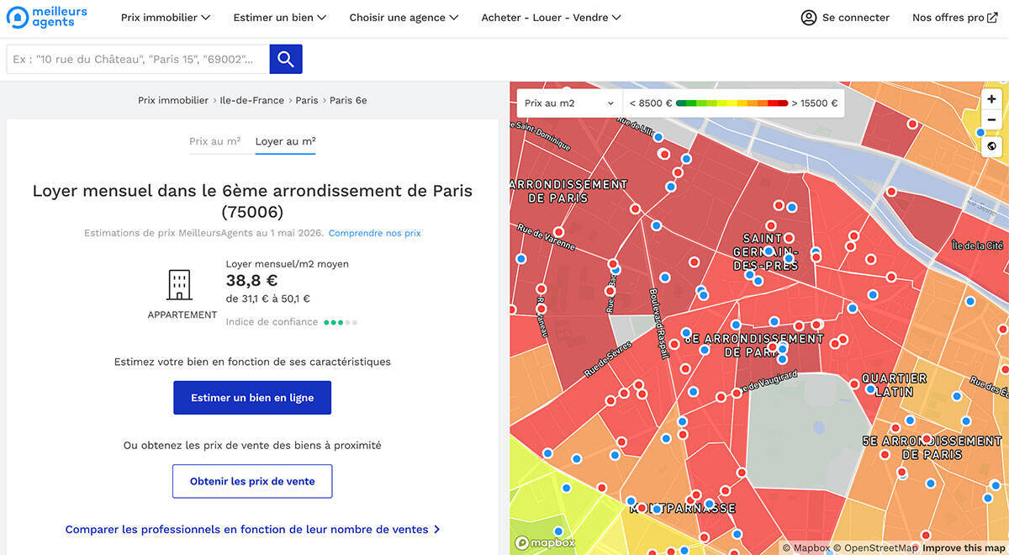Open Comparer les professionnels link

click(252, 530)
